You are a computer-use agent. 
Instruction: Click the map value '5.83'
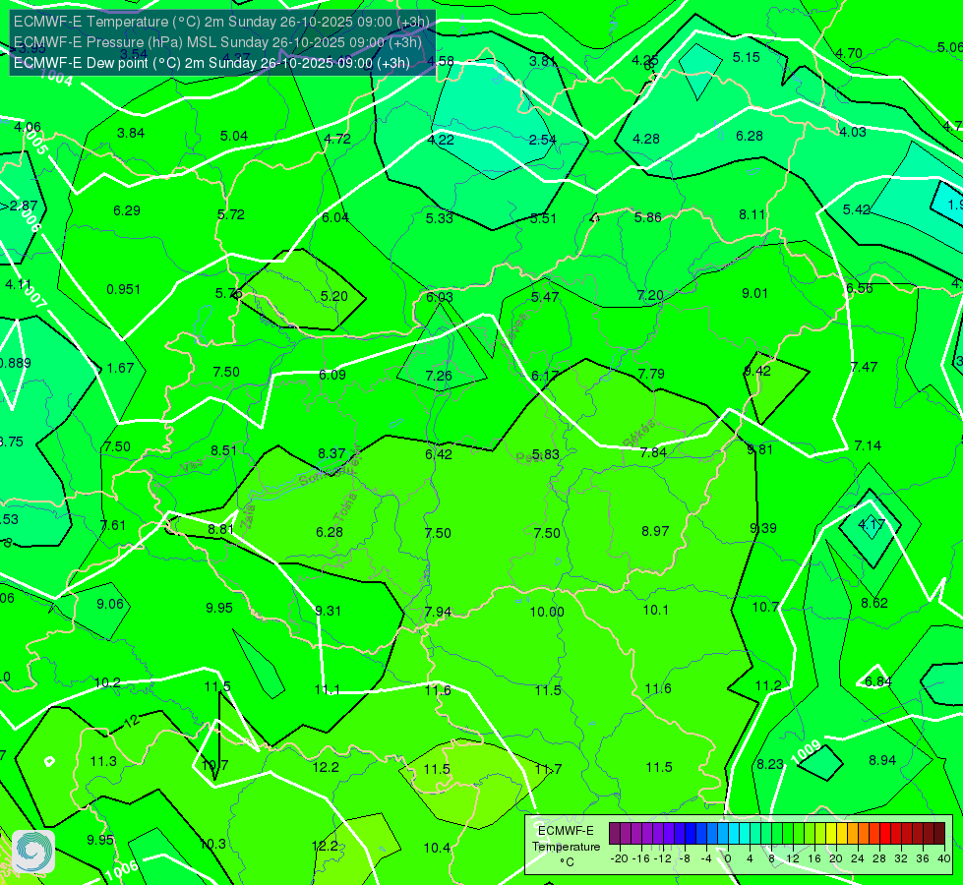[x=545, y=454]
